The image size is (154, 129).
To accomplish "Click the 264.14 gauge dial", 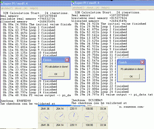I will tap(60, 117).
